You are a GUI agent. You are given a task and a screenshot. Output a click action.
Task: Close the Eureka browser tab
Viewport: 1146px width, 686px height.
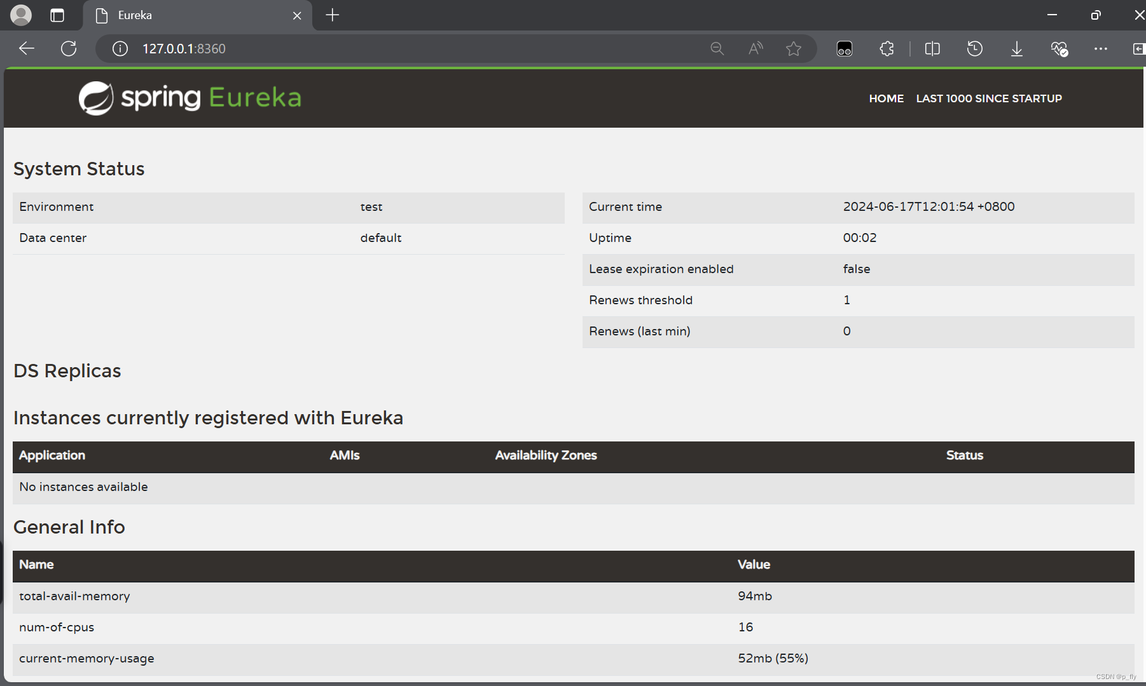click(x=297, y=15)
